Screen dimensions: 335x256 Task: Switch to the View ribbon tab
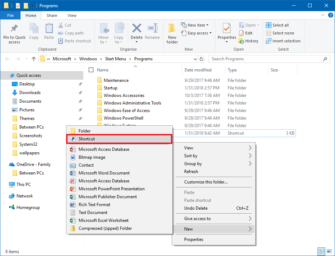(x=72, y=15)
